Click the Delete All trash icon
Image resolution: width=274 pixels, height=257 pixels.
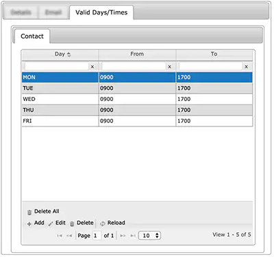pos(29,212)
